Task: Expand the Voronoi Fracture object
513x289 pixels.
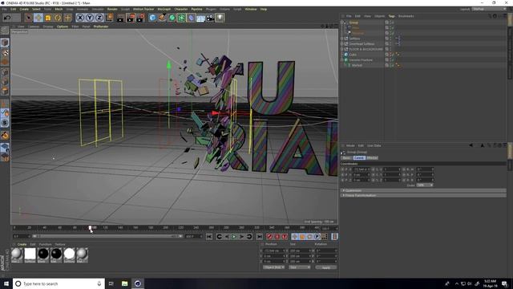Action: point(342,60)
